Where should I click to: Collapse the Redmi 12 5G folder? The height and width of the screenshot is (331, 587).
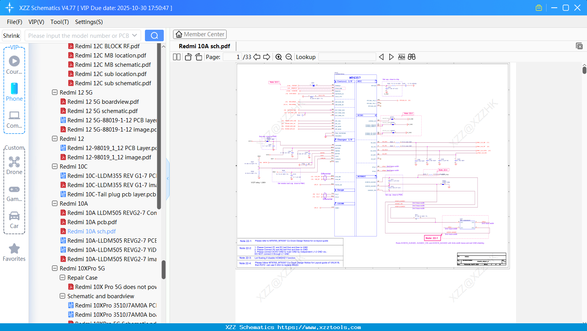[55, 93]
